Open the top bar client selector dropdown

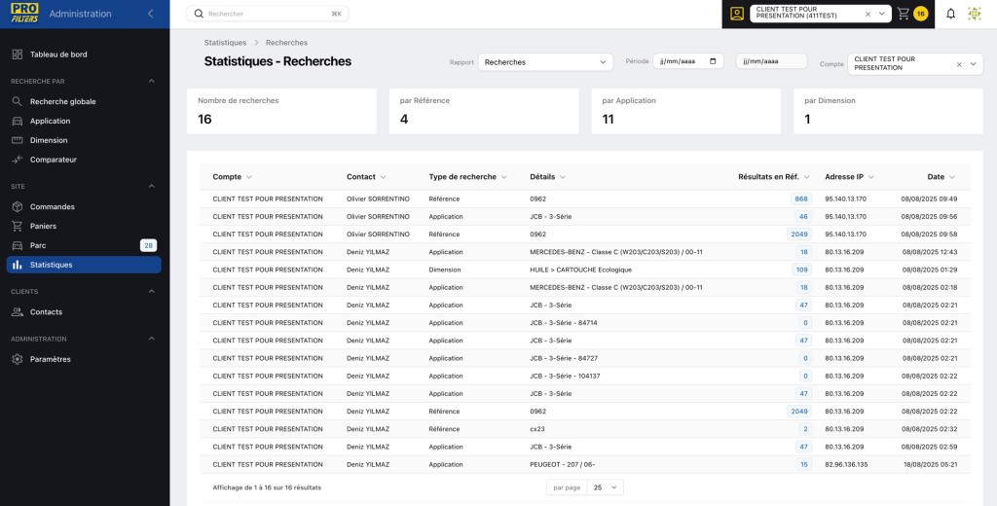coord(882,14)
